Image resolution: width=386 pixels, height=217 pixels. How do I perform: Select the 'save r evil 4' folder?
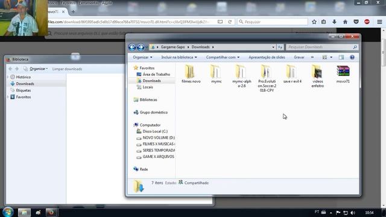coord(292,74)
